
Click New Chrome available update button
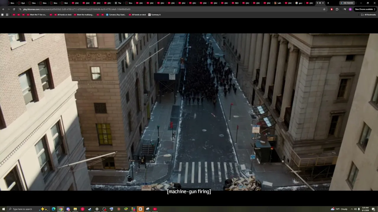pos(365,9)
